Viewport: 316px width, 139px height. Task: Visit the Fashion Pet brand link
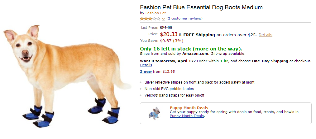tap(156, 13)
